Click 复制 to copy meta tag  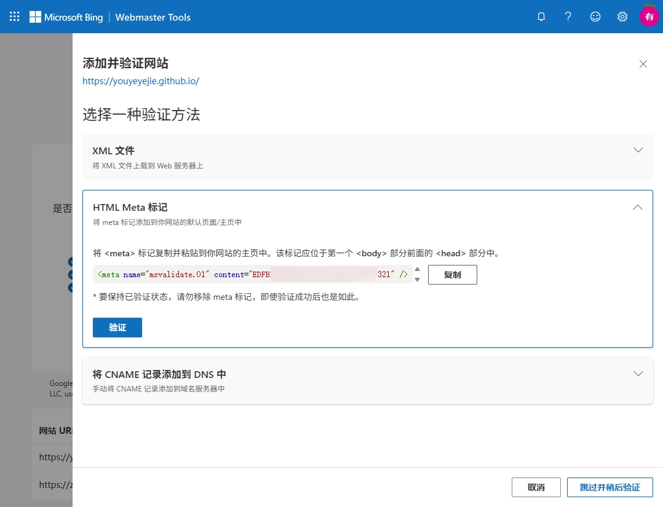(x=452, y=275)
